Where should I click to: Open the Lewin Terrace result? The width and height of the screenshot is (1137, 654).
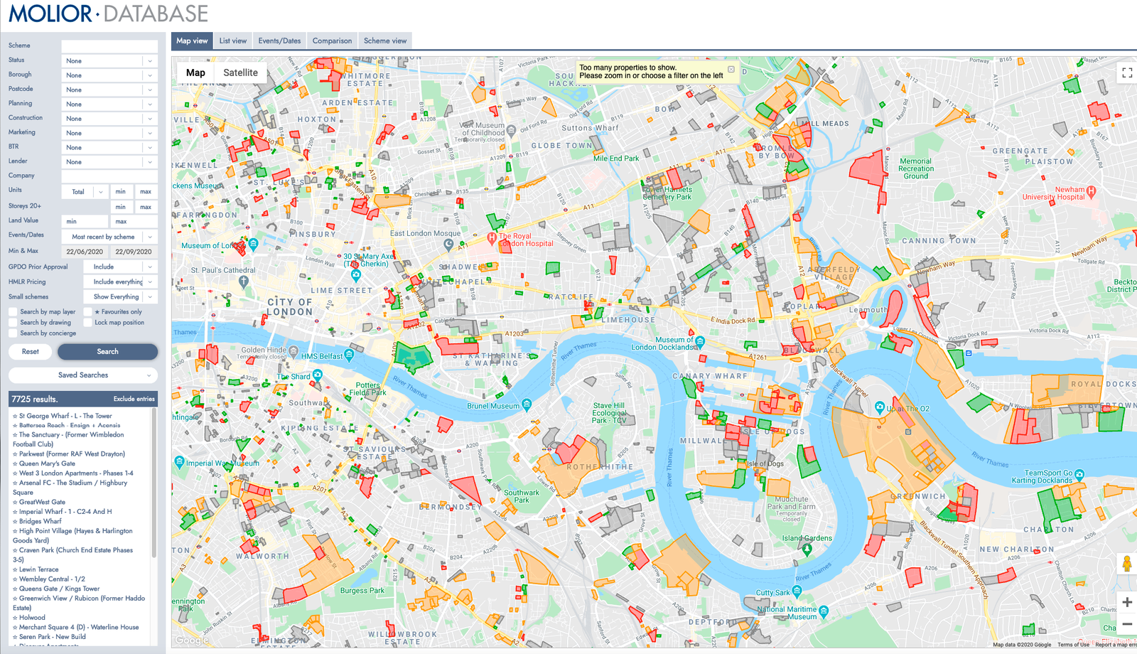(38, 569)
